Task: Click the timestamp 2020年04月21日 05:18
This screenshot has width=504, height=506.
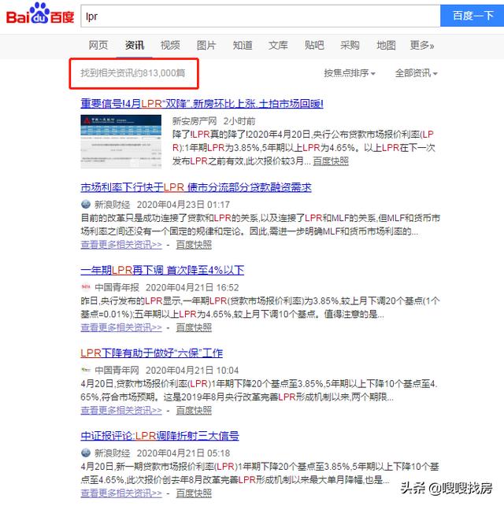Action: (183, 453)
